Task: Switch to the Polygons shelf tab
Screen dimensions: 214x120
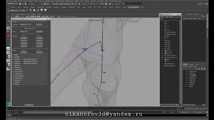Action: coord(33,7)
